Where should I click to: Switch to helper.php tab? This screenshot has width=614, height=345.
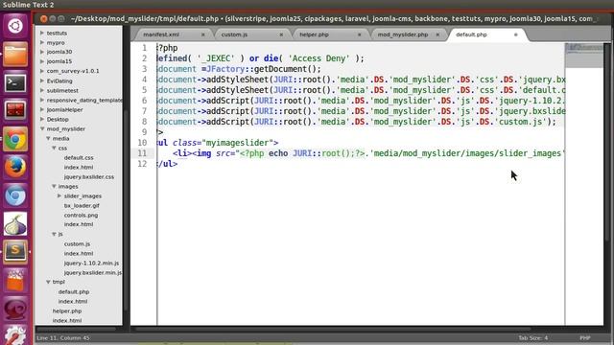point(314,34)
